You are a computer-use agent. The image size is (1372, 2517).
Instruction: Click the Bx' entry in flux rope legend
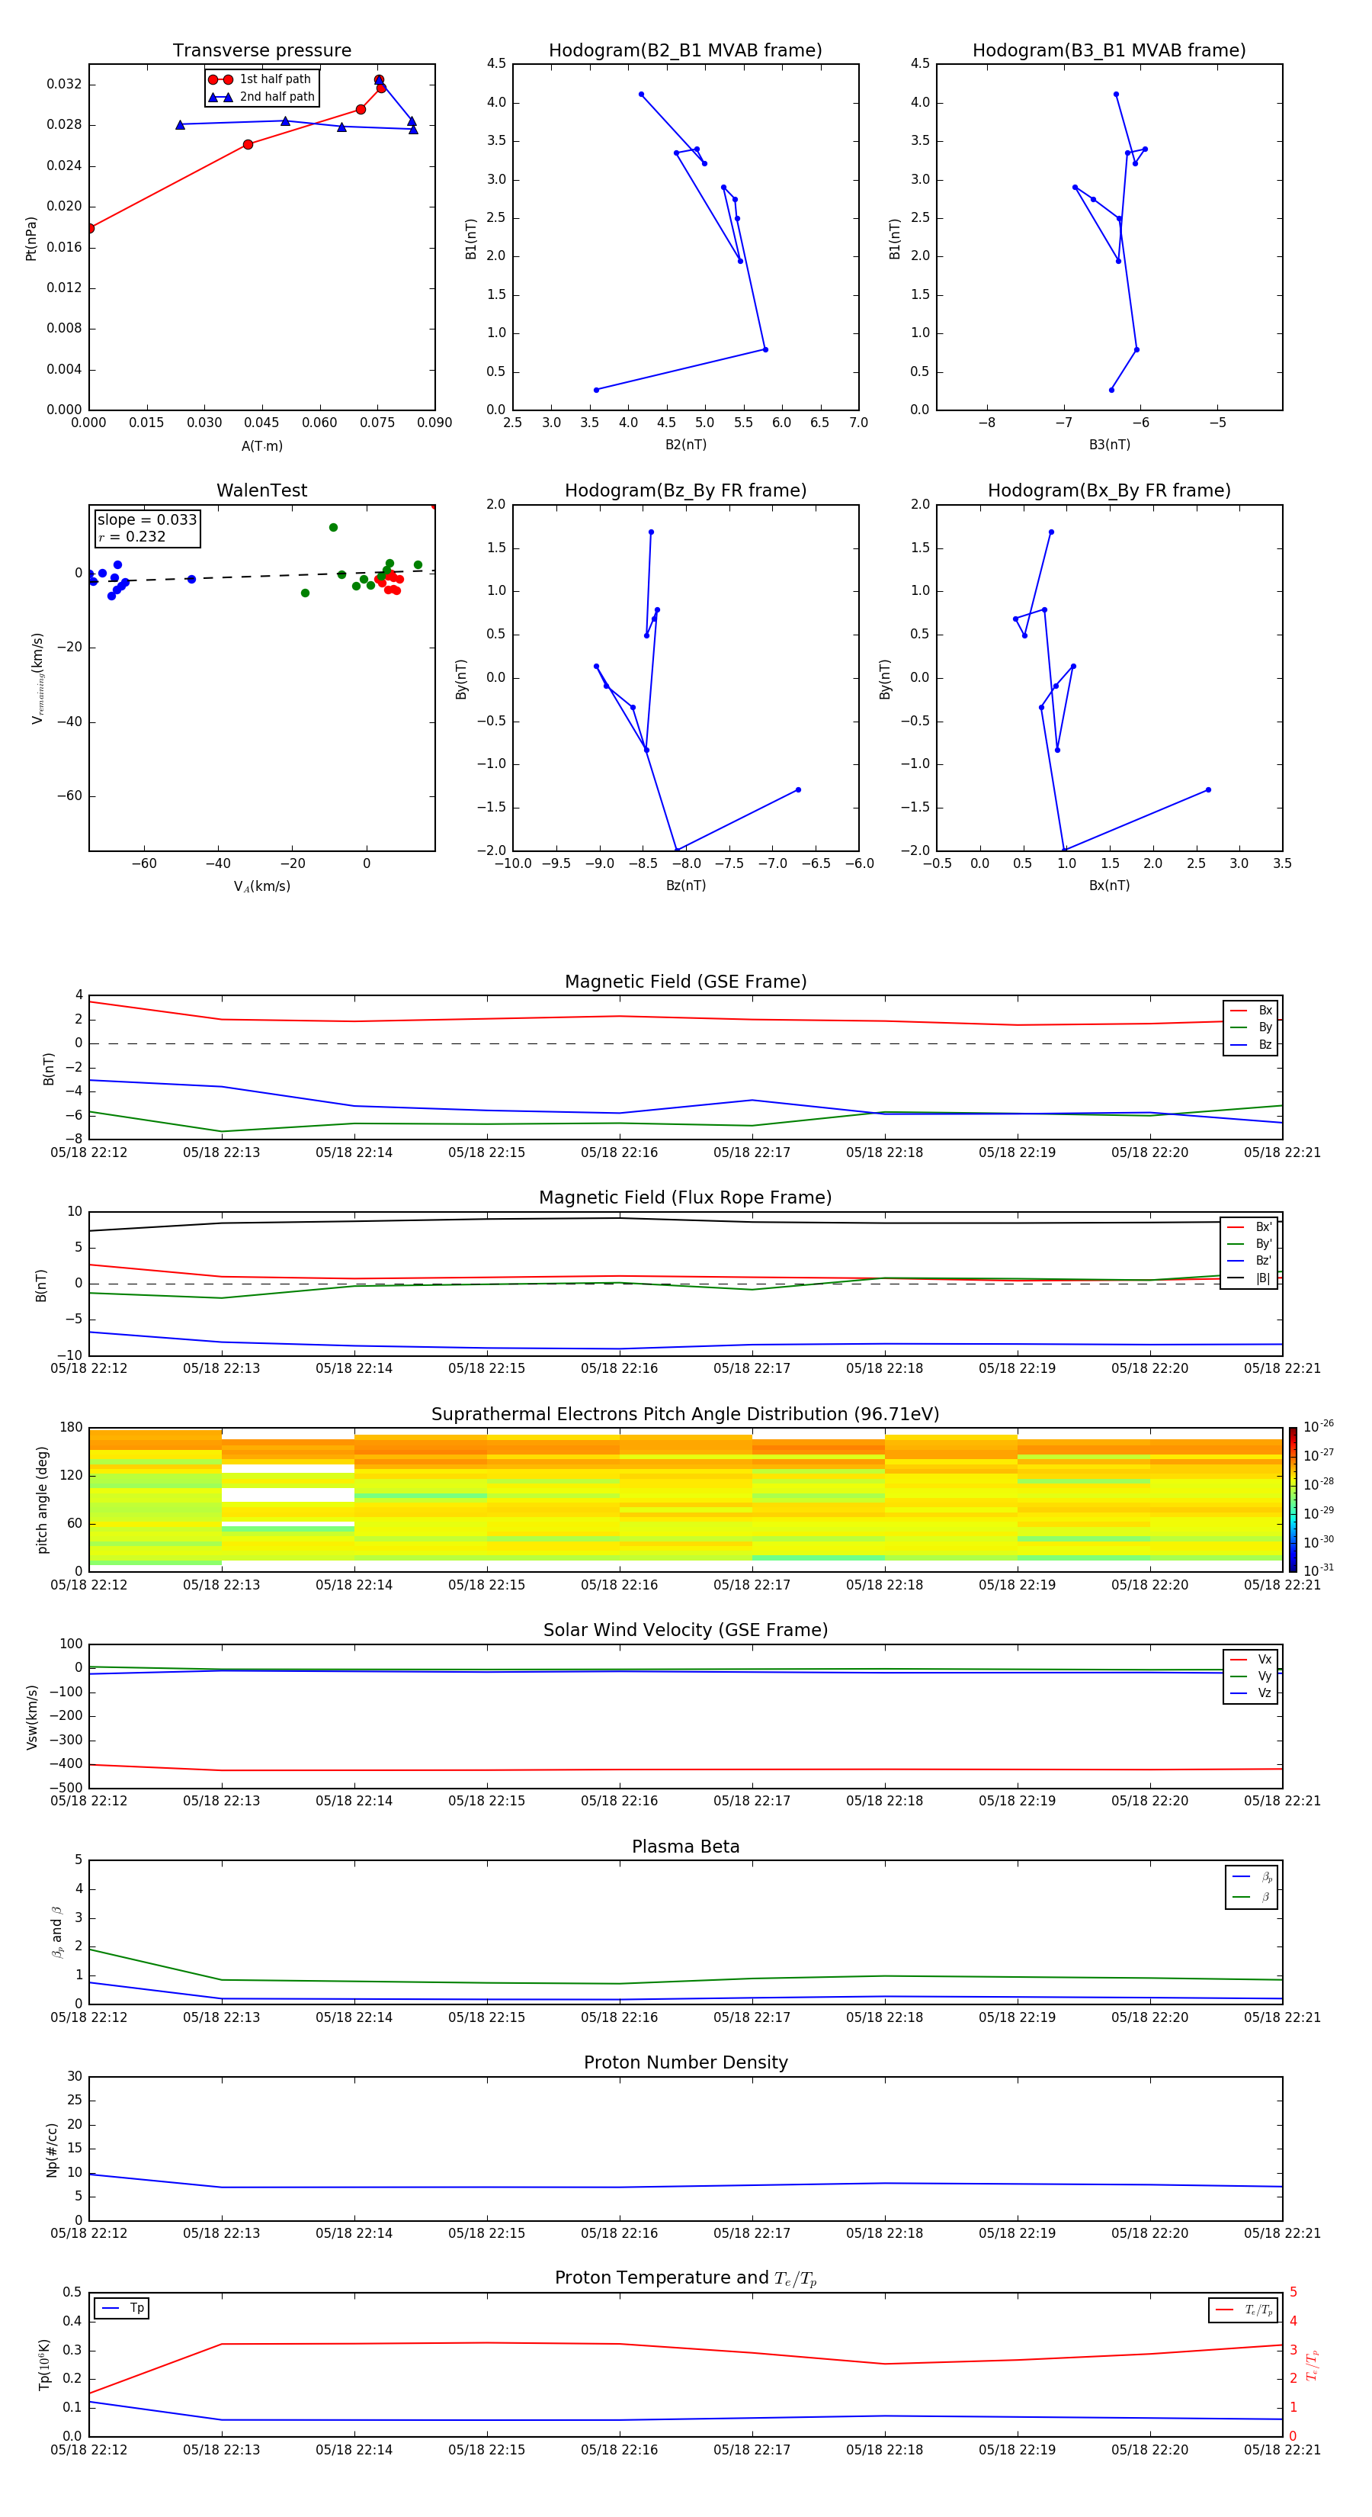click(x=1249, y=1227)
